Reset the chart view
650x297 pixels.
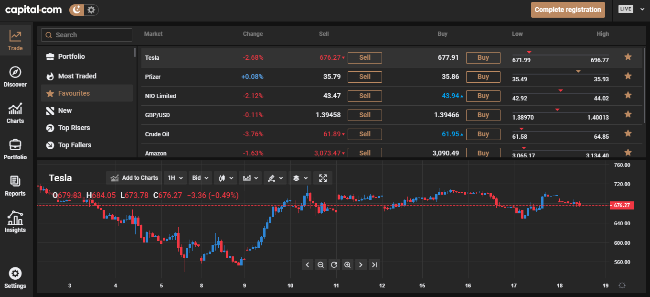(x=334, y=264)
